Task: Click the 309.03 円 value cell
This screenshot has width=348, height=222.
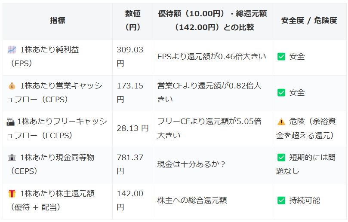Action: (x=130, y=57)
